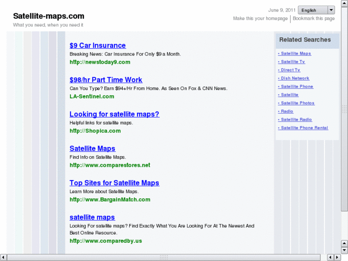Select Satellite Tv in Related Searches
Image resolution: width=348 pixels, height=261 pixels.
[x=292, y=61]
